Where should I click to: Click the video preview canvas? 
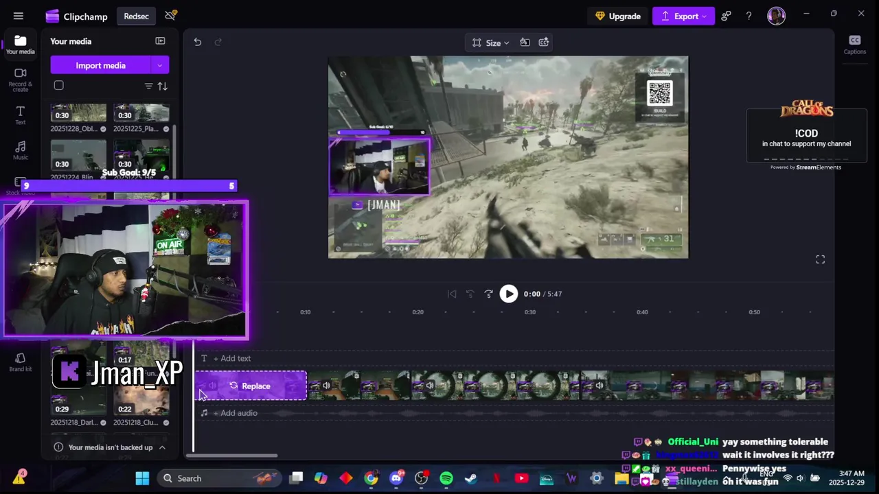(x=508, y=157)
